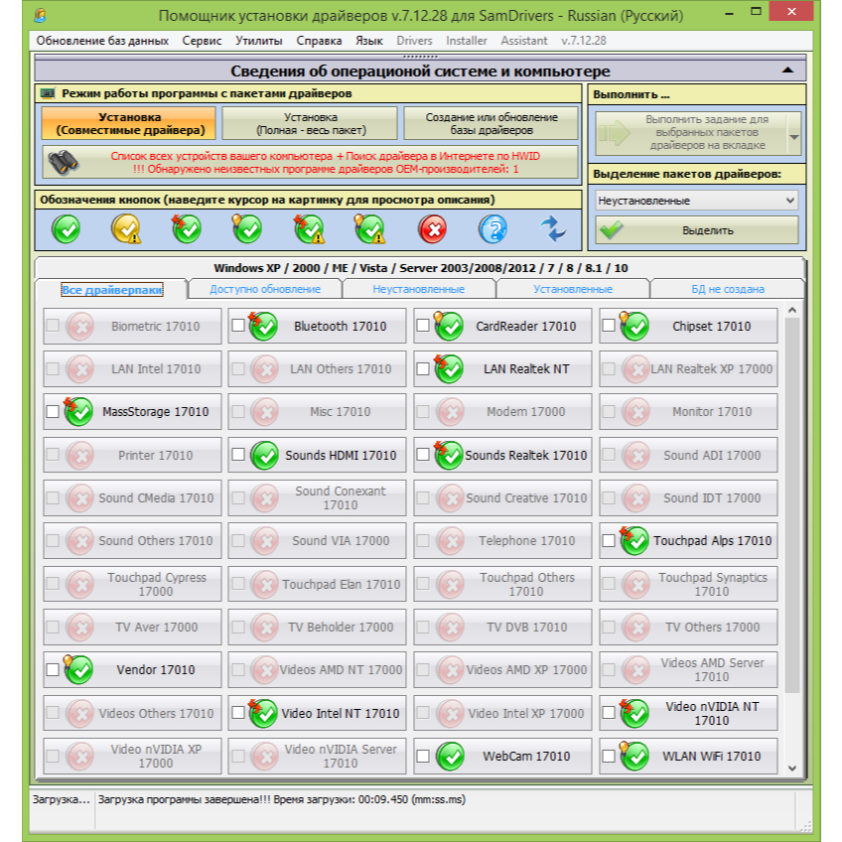The image size is (842, 842).
Task: Check the Bluetooth 17010 checkbox
Action: (238, 326)
